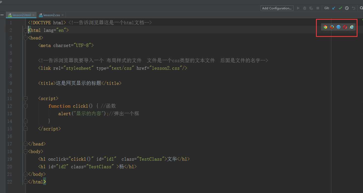Image resolution: width=363 pixels, height=193 pixels.
Task: Click the function keyword on line 12
Action: 59,106
